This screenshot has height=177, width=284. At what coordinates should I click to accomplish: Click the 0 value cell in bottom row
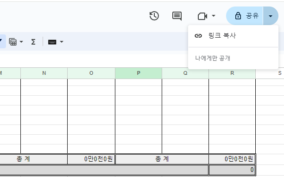232,170
